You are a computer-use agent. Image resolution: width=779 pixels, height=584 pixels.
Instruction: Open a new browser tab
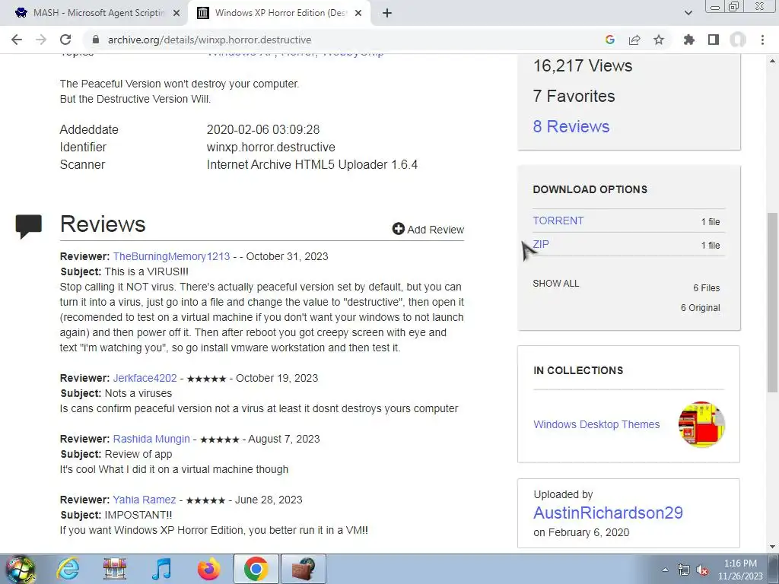tap(387, 13)
